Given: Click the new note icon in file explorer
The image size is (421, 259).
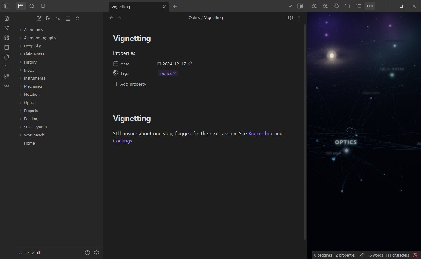Looking at the screenshot, I should click(39, 18).
